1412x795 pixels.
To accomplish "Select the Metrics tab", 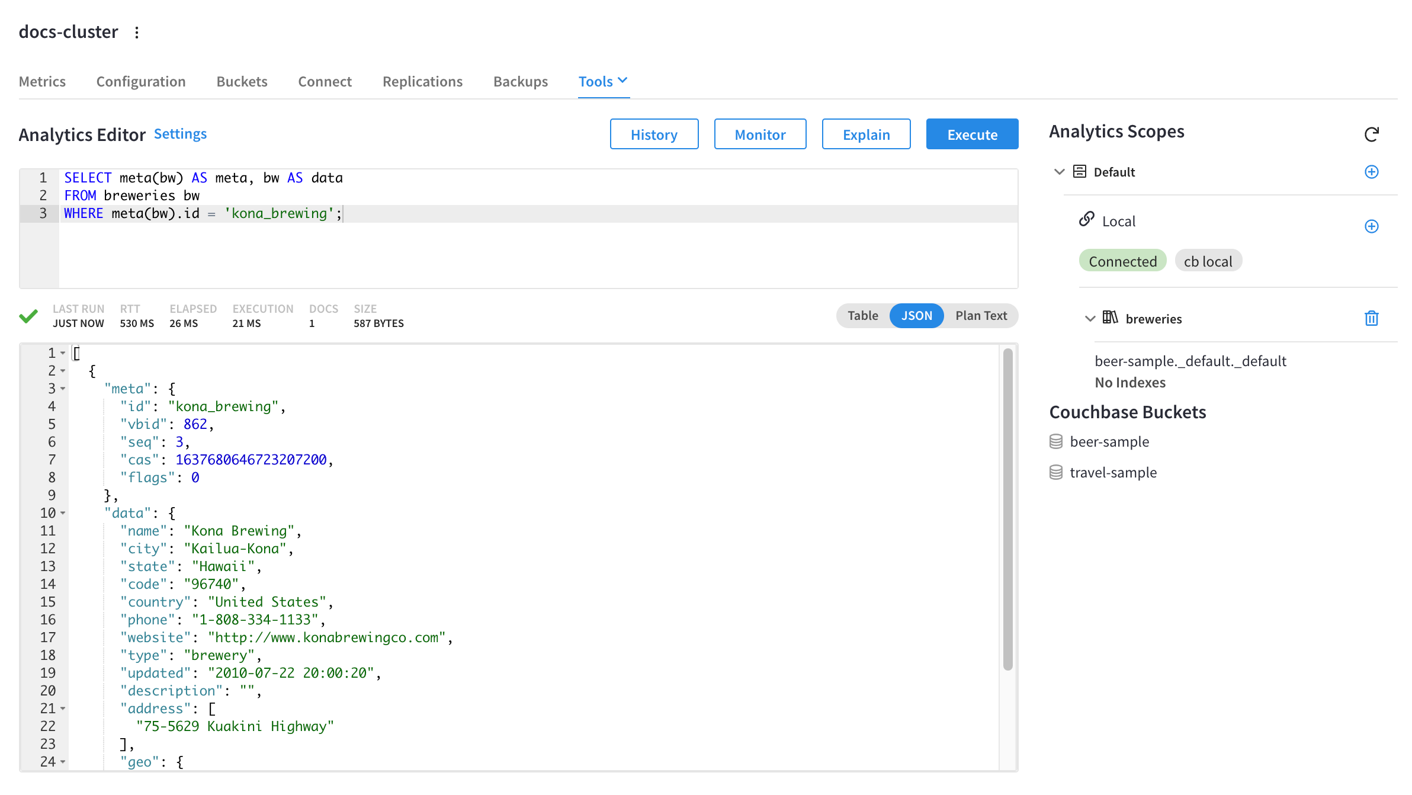I will 41,81.
